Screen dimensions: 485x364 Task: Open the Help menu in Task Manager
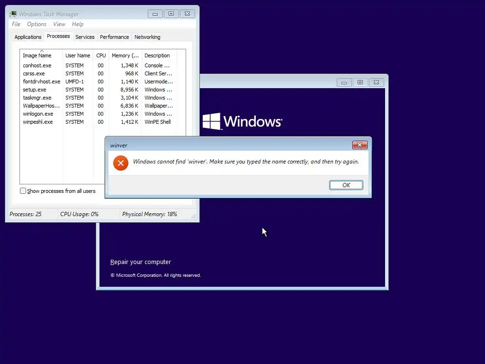pyautogui.click(x=78, y=24)
